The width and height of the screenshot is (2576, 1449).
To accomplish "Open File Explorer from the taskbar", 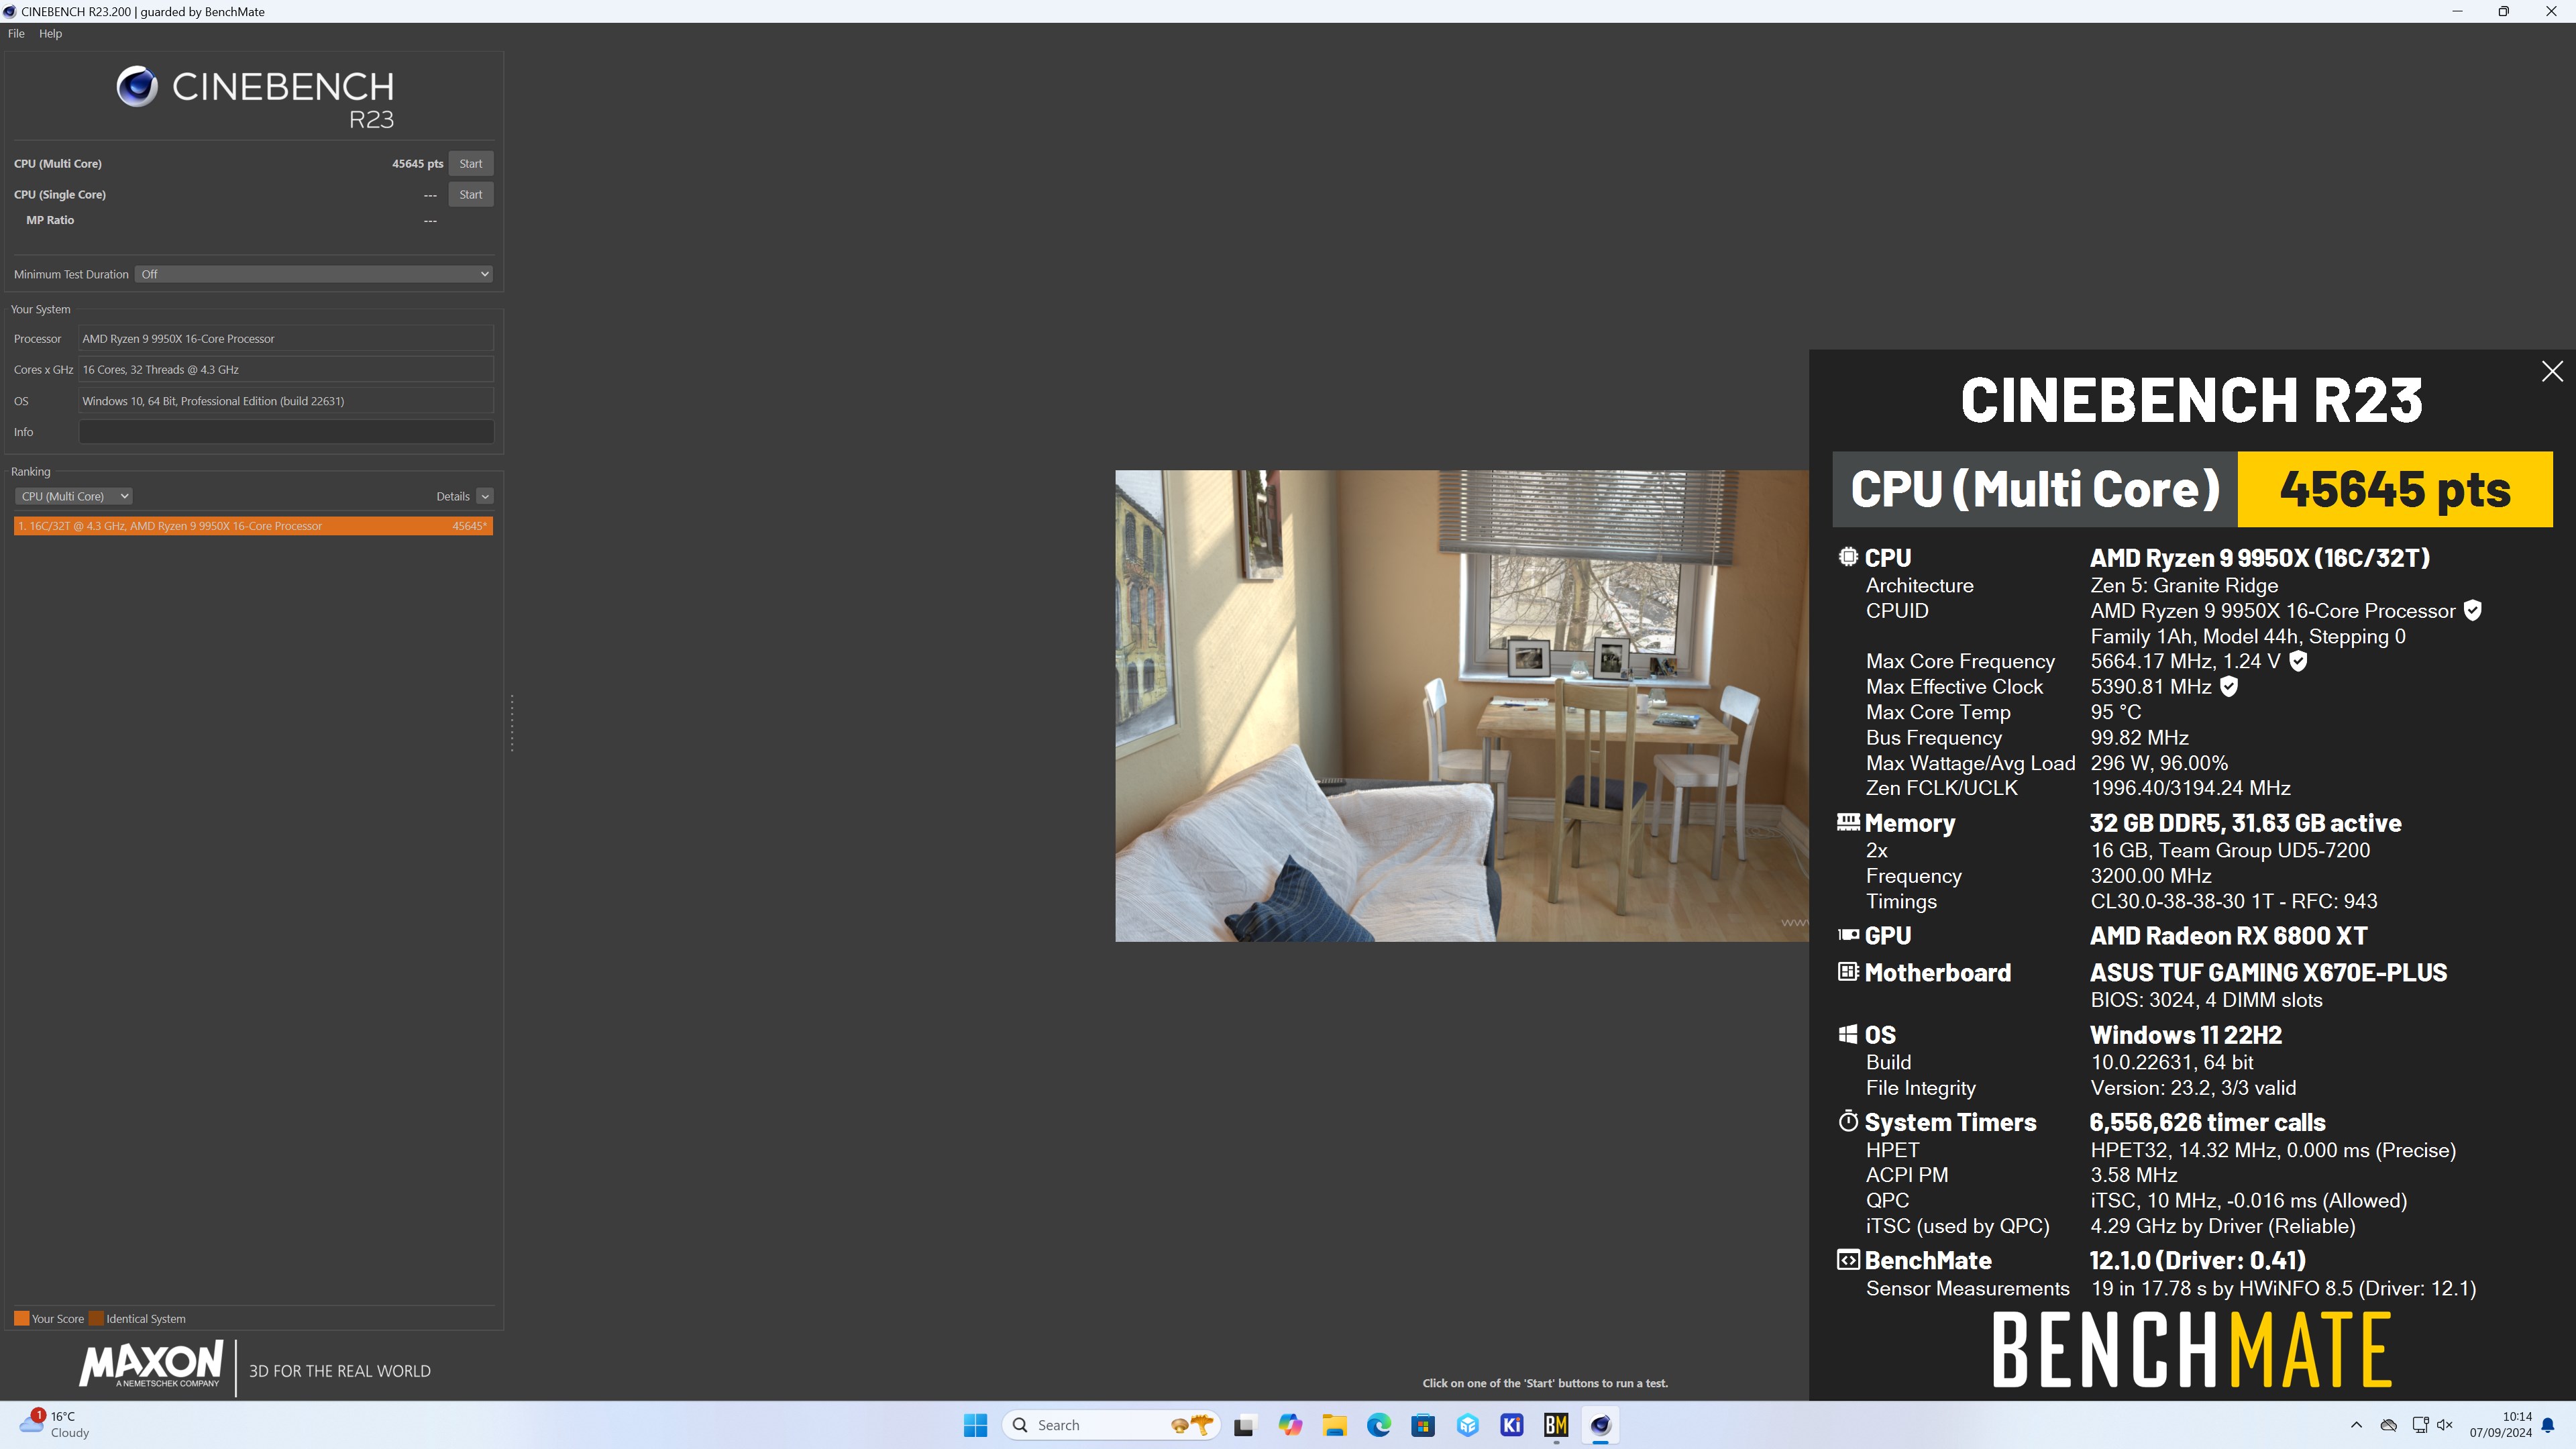I will point(1334,1425).
